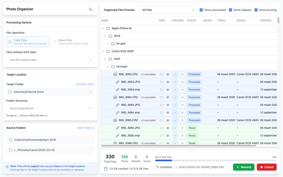Approve IMG_9064.CR2 with checkmark icon

point(175,97)
